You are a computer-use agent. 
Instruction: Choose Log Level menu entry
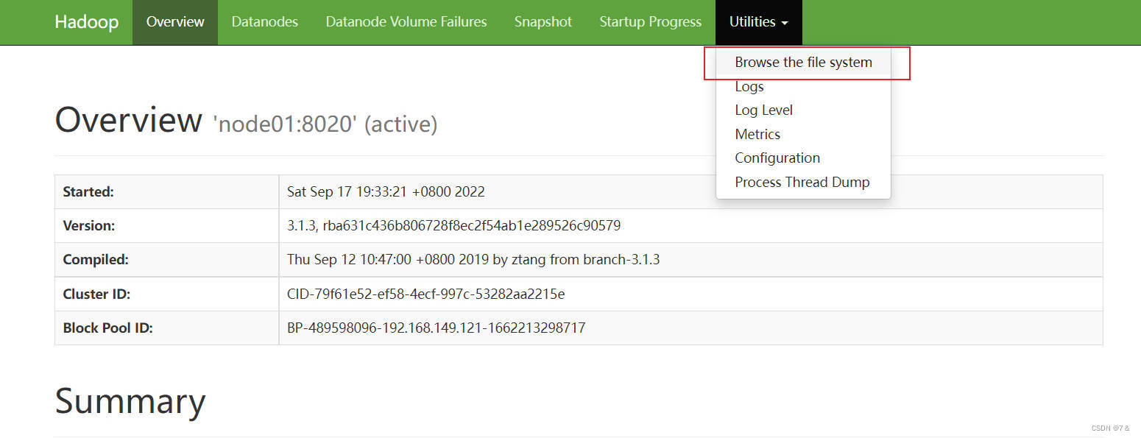point(764,110)
